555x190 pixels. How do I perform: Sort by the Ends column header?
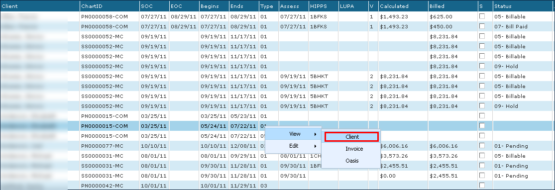click(x=243, y=6)
